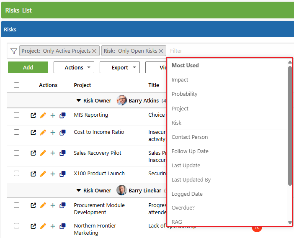Collapse the Barry Atkins Risk Owner group
The height and width of the screenshot is (238, 294).
point(79,101)
